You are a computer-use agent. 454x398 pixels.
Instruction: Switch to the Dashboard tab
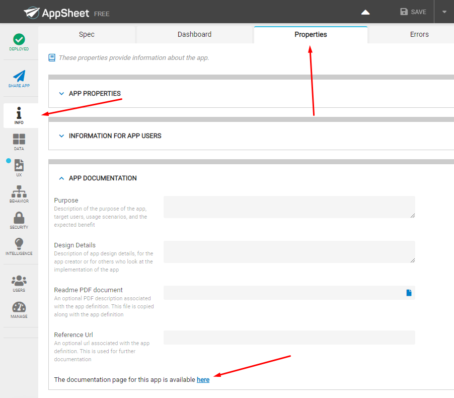pyautogui.click(x=195, y=34)
